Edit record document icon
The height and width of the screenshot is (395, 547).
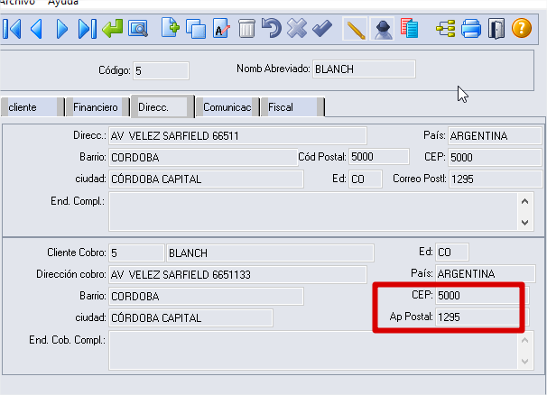(x=221, y=28)
